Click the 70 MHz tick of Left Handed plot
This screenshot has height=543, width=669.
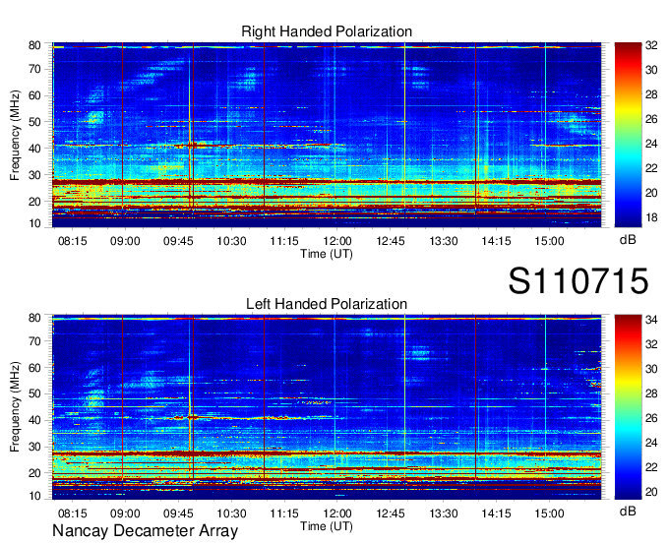34,341
